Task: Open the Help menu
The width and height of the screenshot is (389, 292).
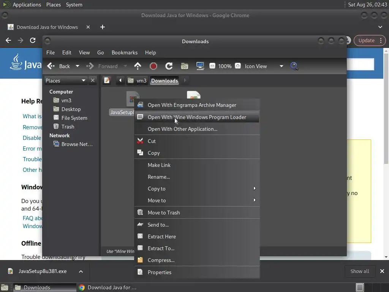Action: point(150,52)
